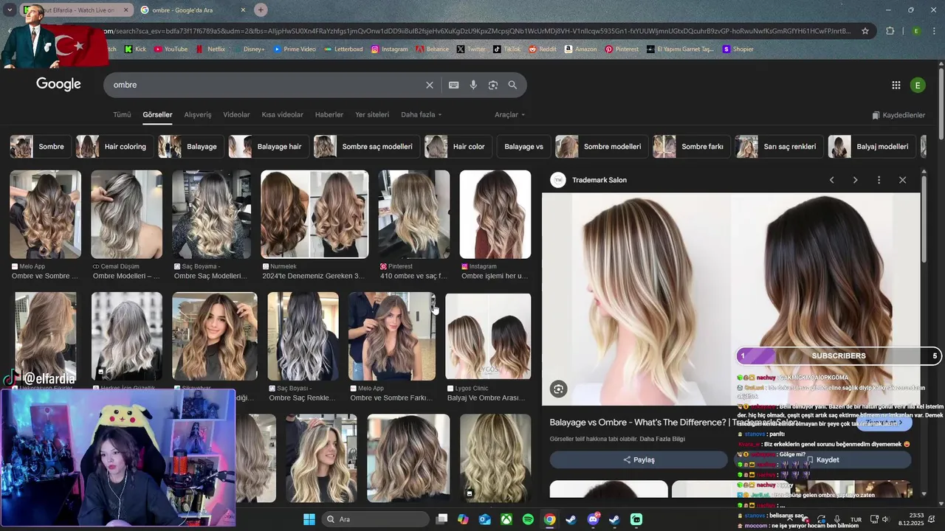
Task: Open Copilot from the taskbar
Action: (x=463, y=519)
